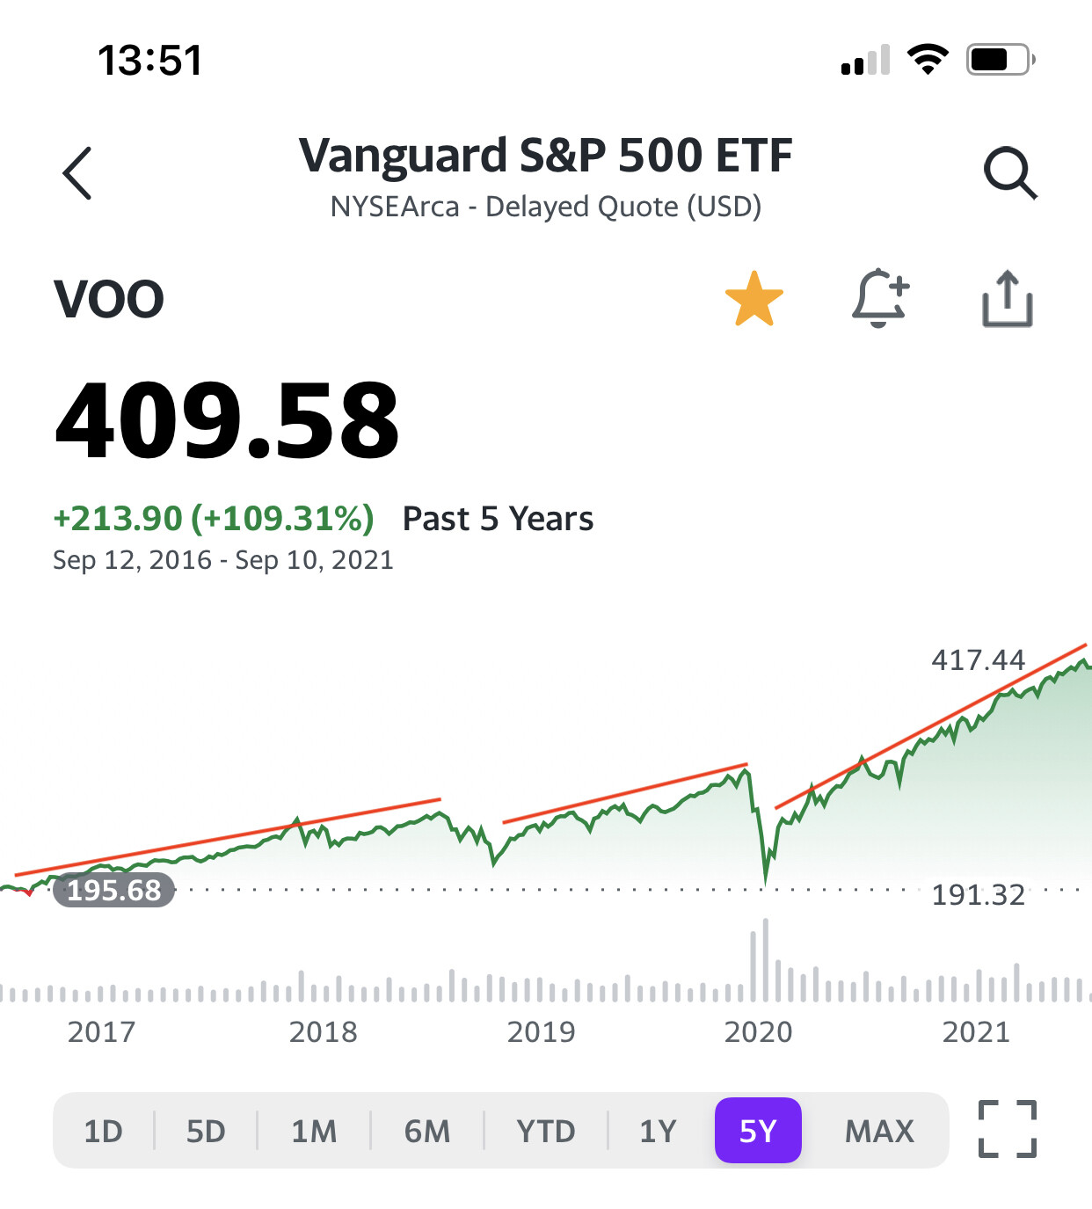Tap the 195.68 price label on chart
1092x1209 pixels.
pos(114,891)
